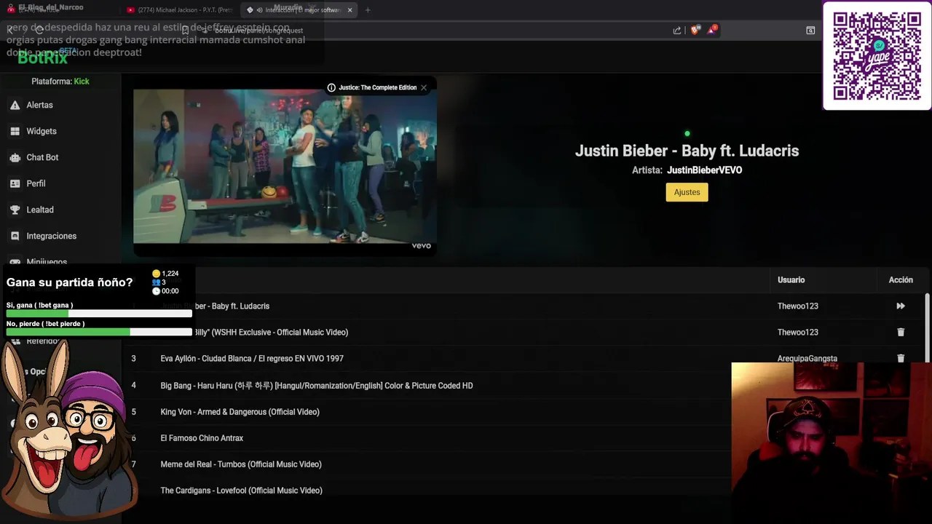The image size is (932, 524).
Task: Open the Brave Shields icon
Action: [x=695, y=31]
